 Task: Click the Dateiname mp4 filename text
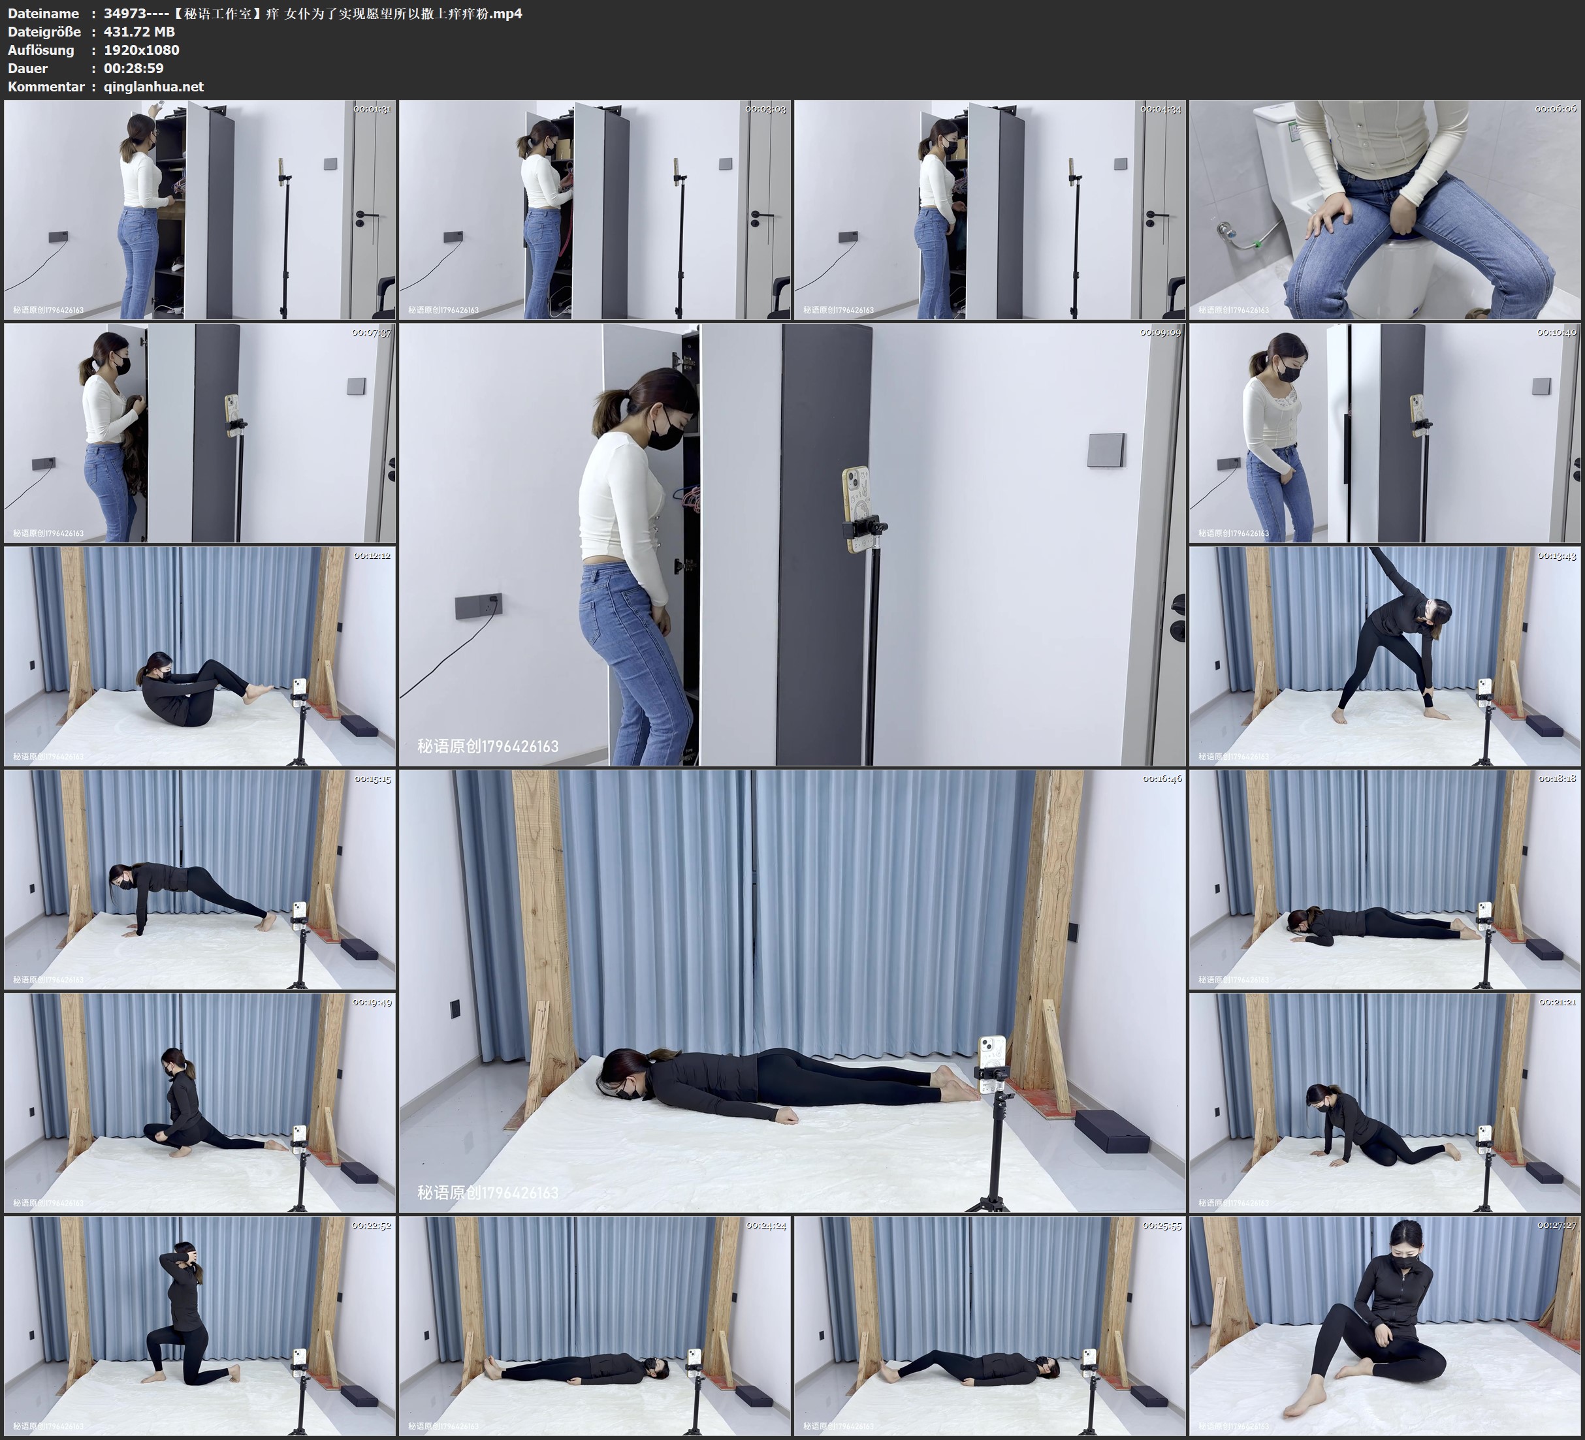click(313, 13)
